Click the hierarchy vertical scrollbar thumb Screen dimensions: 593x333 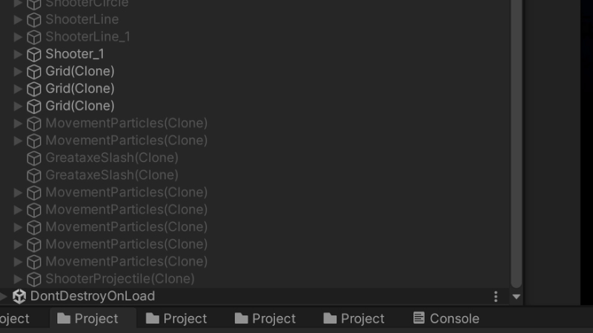point(516,144)
